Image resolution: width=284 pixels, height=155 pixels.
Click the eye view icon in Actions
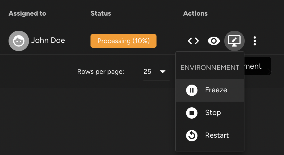click(x=214, y=41)
